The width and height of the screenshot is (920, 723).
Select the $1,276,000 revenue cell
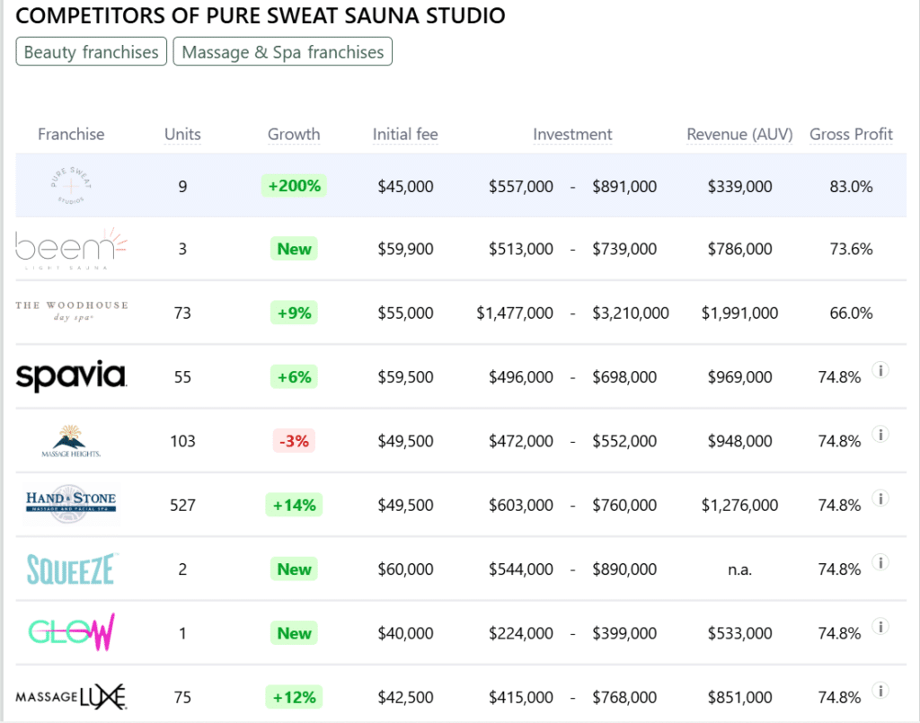click(x=740, y=505)
